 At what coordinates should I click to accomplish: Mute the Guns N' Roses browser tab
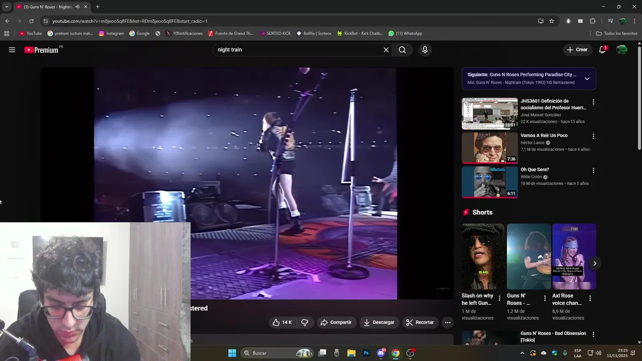[x=77, y=7]
